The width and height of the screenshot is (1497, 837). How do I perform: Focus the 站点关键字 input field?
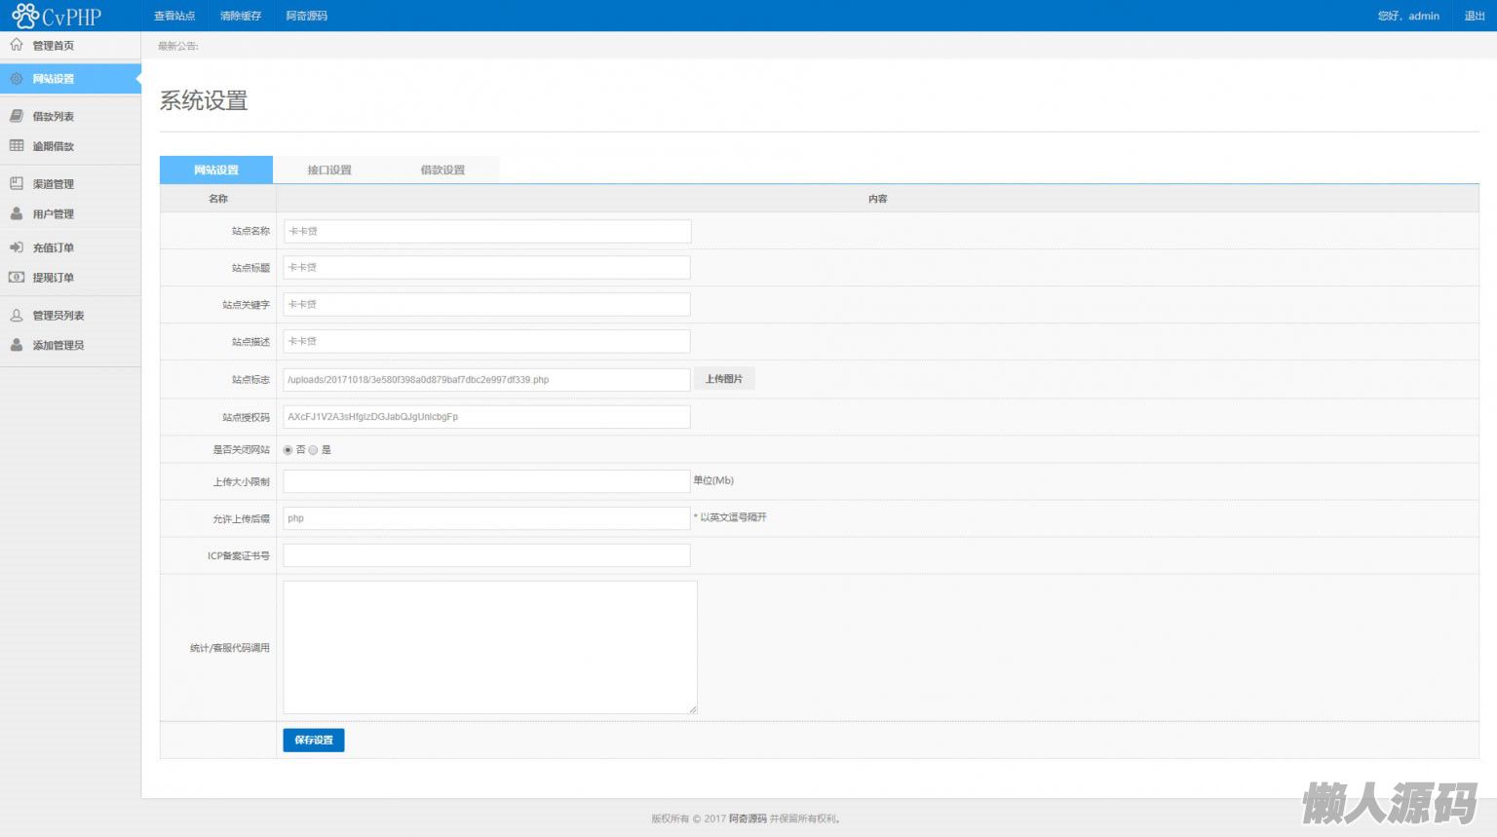pyautogui.click(x=487, y=305)
